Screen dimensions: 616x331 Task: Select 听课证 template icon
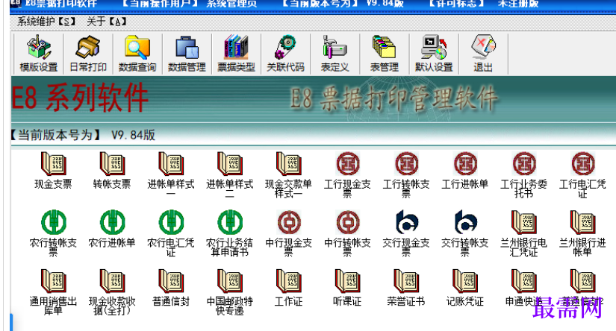point(348,281)
